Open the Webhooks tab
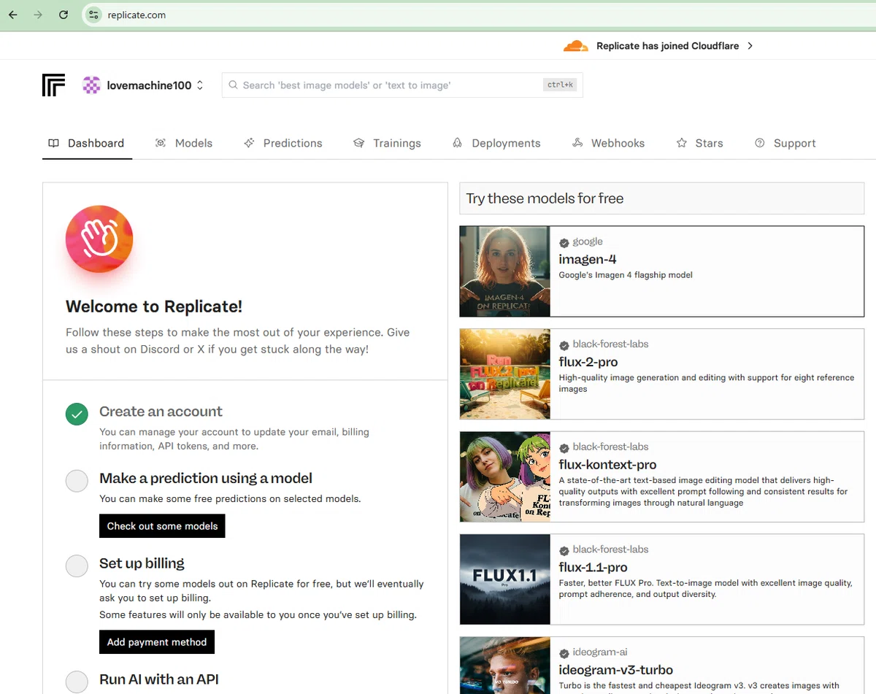 pyautogui.click(x=608, y=143)
